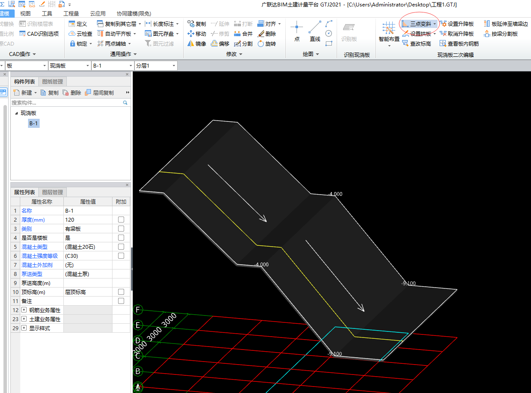The width and height of the screenshot is (531, 393).
Task: Toggle the 混凝土类型 附加 checkbox
Action: point(121,247)
